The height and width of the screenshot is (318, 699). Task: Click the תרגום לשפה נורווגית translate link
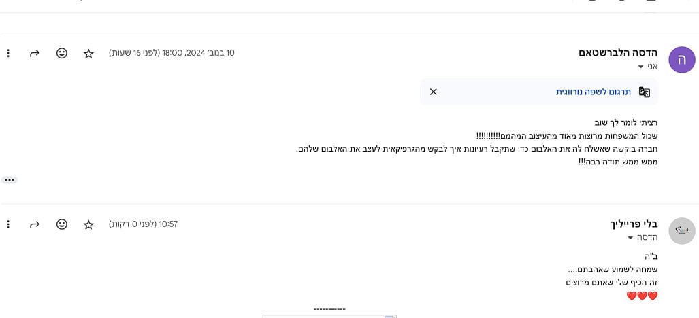point(594,92)
